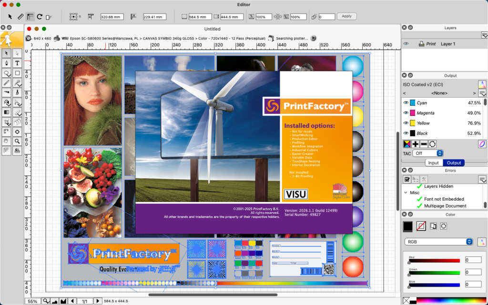Toggle Magenta channel visibility
The width and height of the screenshot is (488, 305).
tap(406, 113)
